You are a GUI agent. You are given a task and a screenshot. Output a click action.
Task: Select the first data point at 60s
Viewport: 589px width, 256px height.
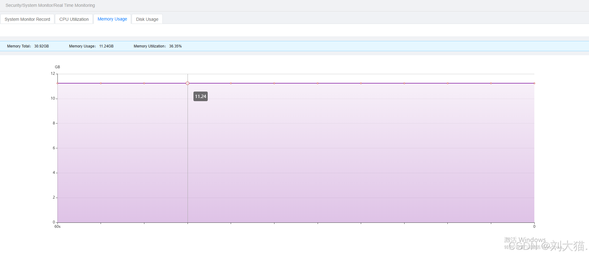58,83
